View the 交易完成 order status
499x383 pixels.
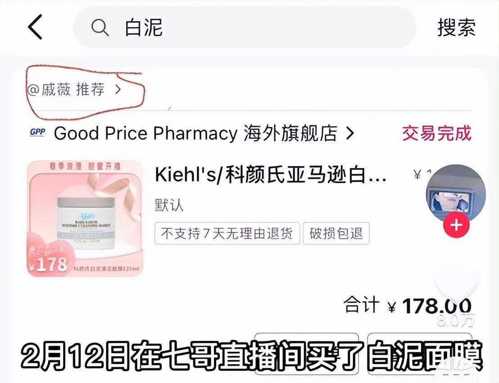(437, 133)
